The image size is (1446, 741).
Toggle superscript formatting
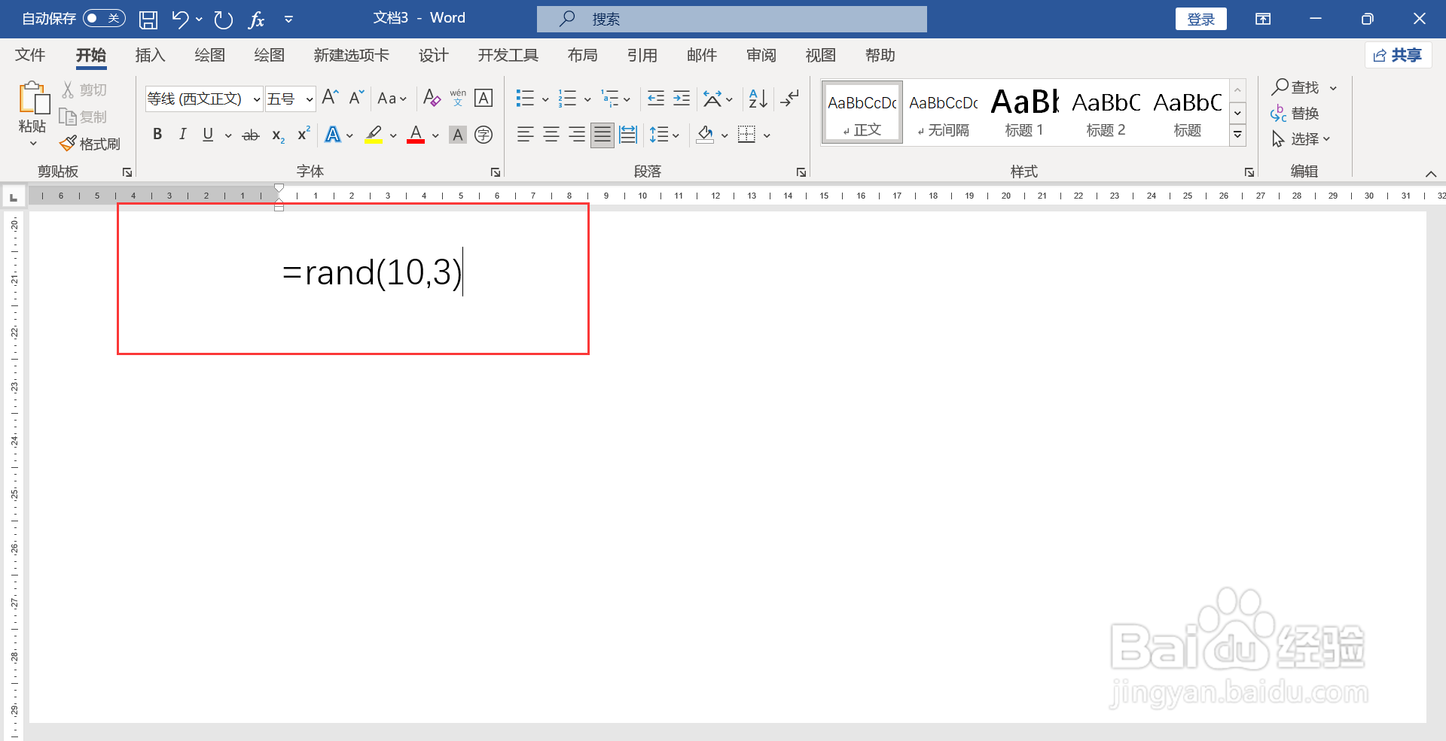click(x=304, y=134)
